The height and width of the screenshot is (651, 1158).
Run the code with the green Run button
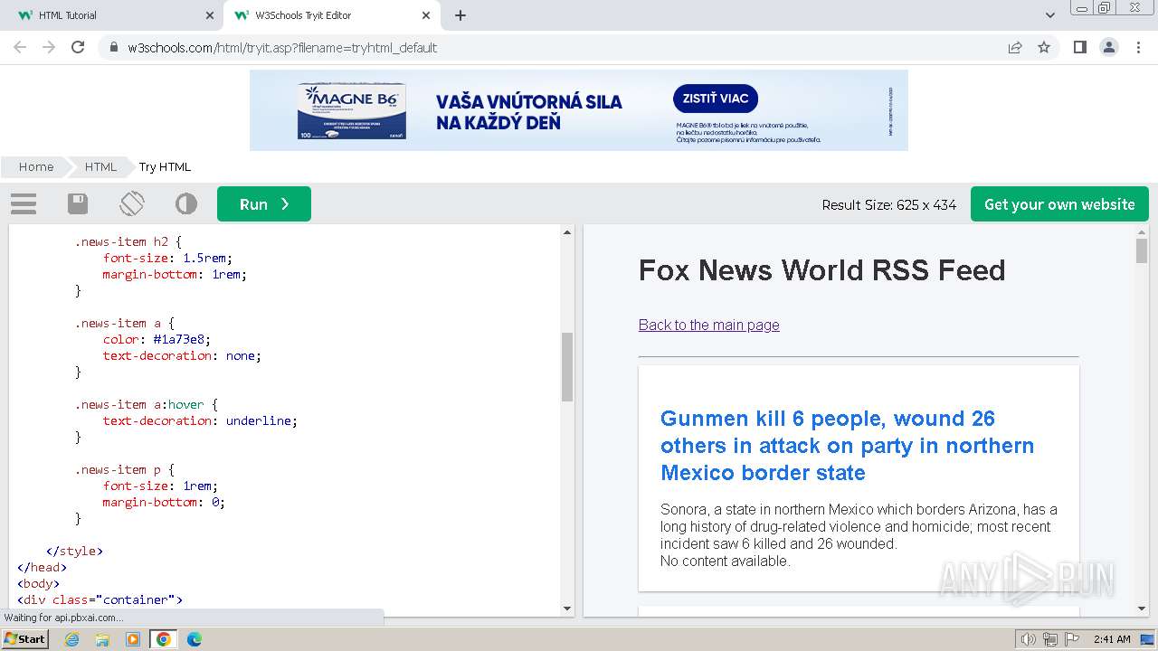tap(264, 204)
